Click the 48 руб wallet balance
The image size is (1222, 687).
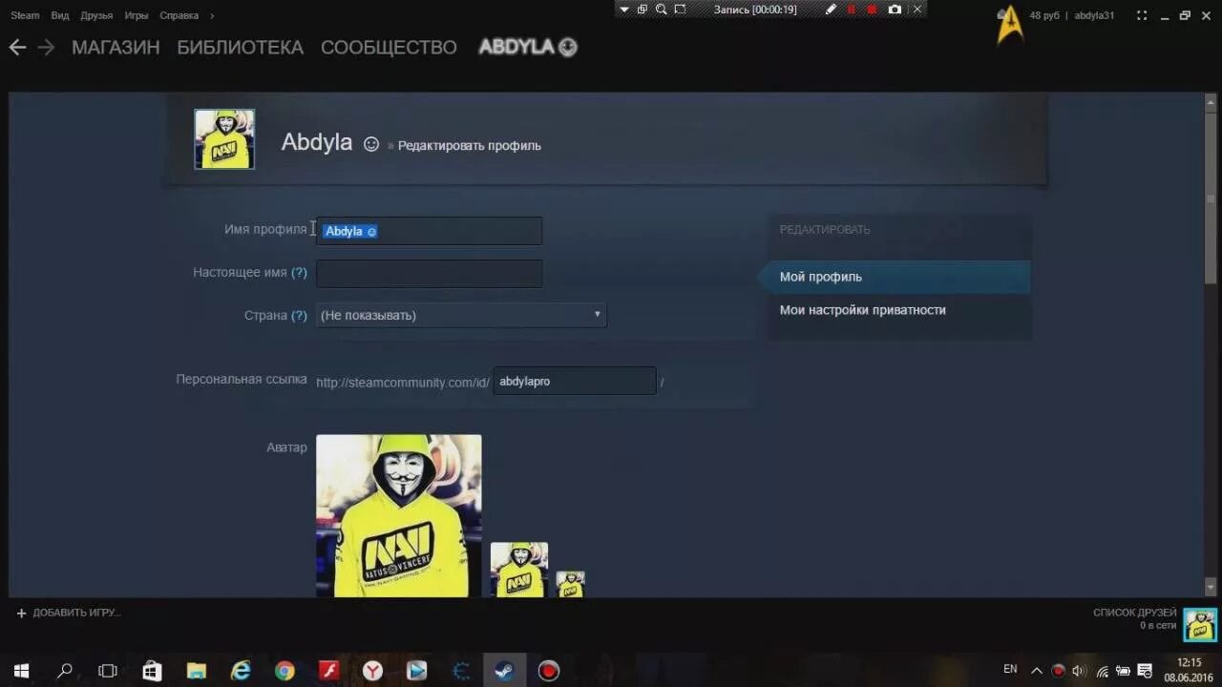point(1044,15)
